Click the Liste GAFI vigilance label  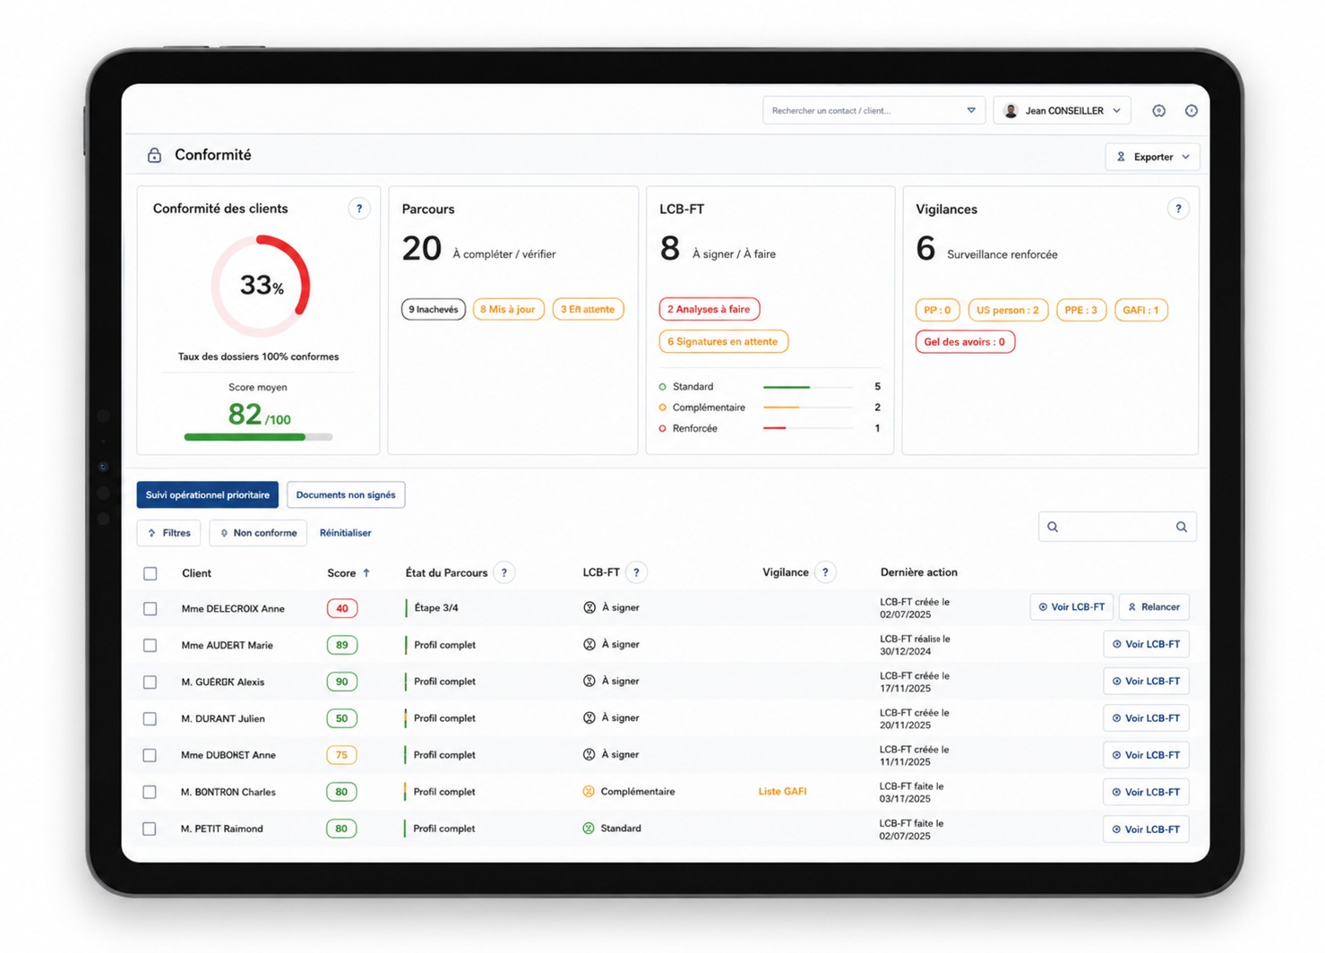point(782,792)
